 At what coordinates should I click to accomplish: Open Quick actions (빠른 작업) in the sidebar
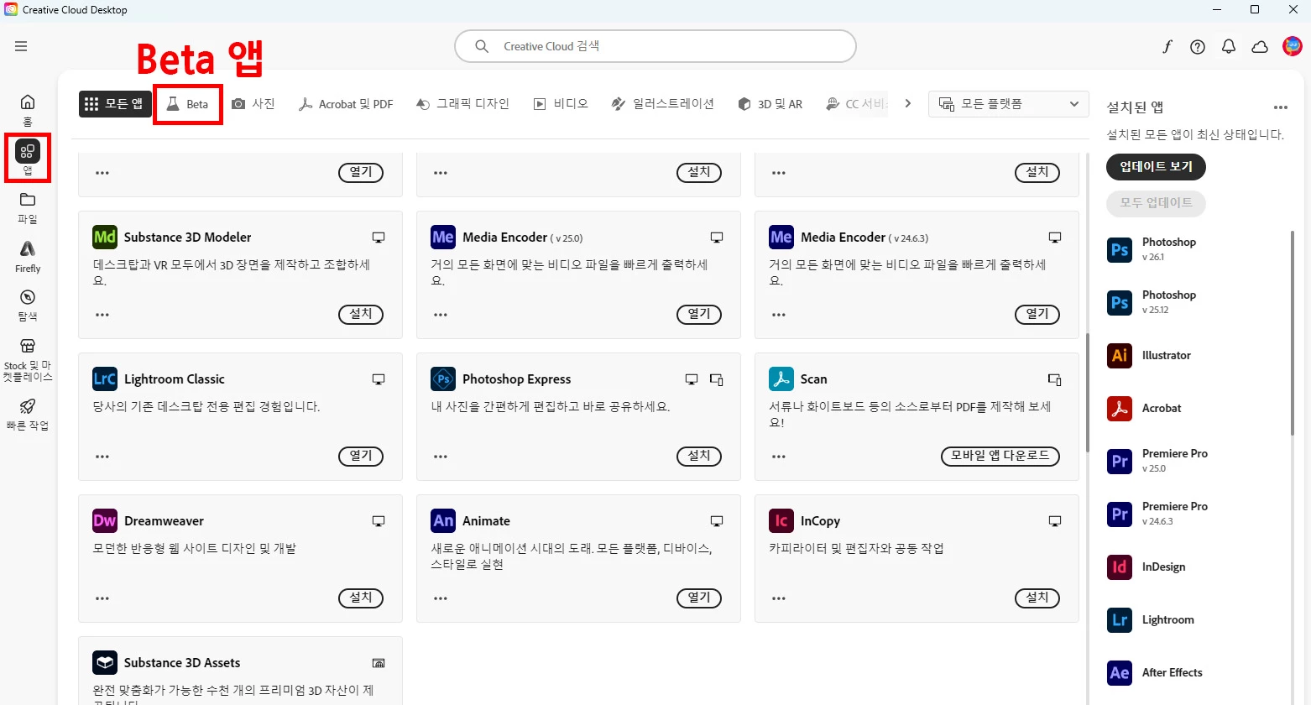[28, 415]
